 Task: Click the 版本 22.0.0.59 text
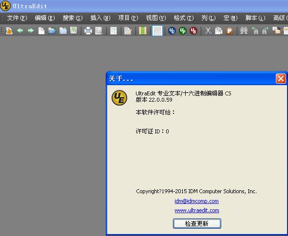154,100
